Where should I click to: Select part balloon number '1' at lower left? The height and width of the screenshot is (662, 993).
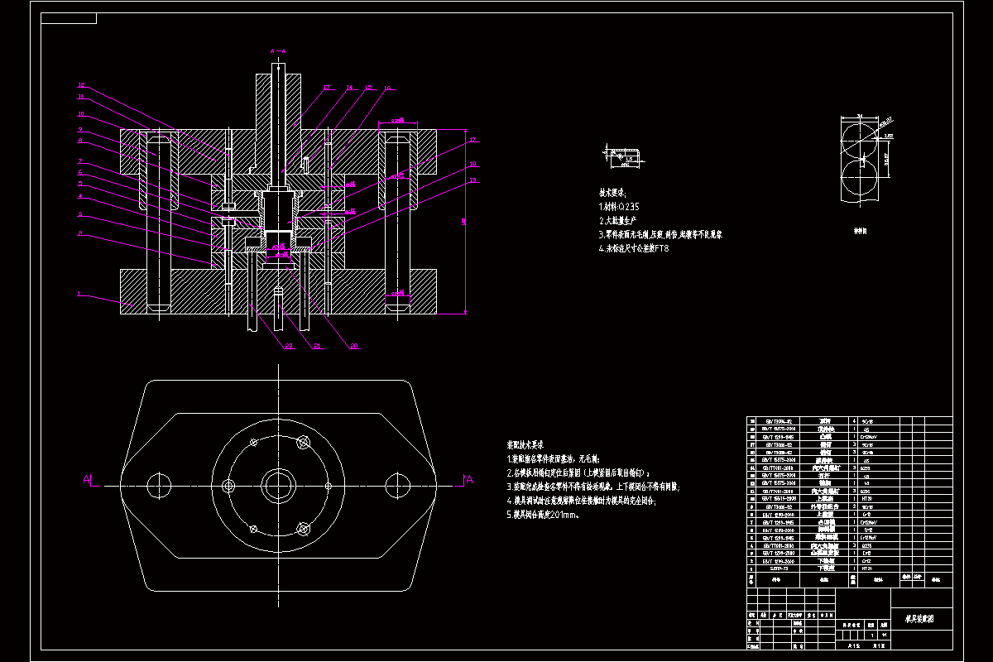78,293
